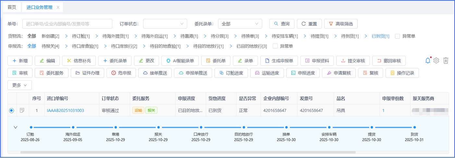The height and width of the screenshot is (158, 455).
Task: View 订舱进度 progress
Action: click(231, 73)
